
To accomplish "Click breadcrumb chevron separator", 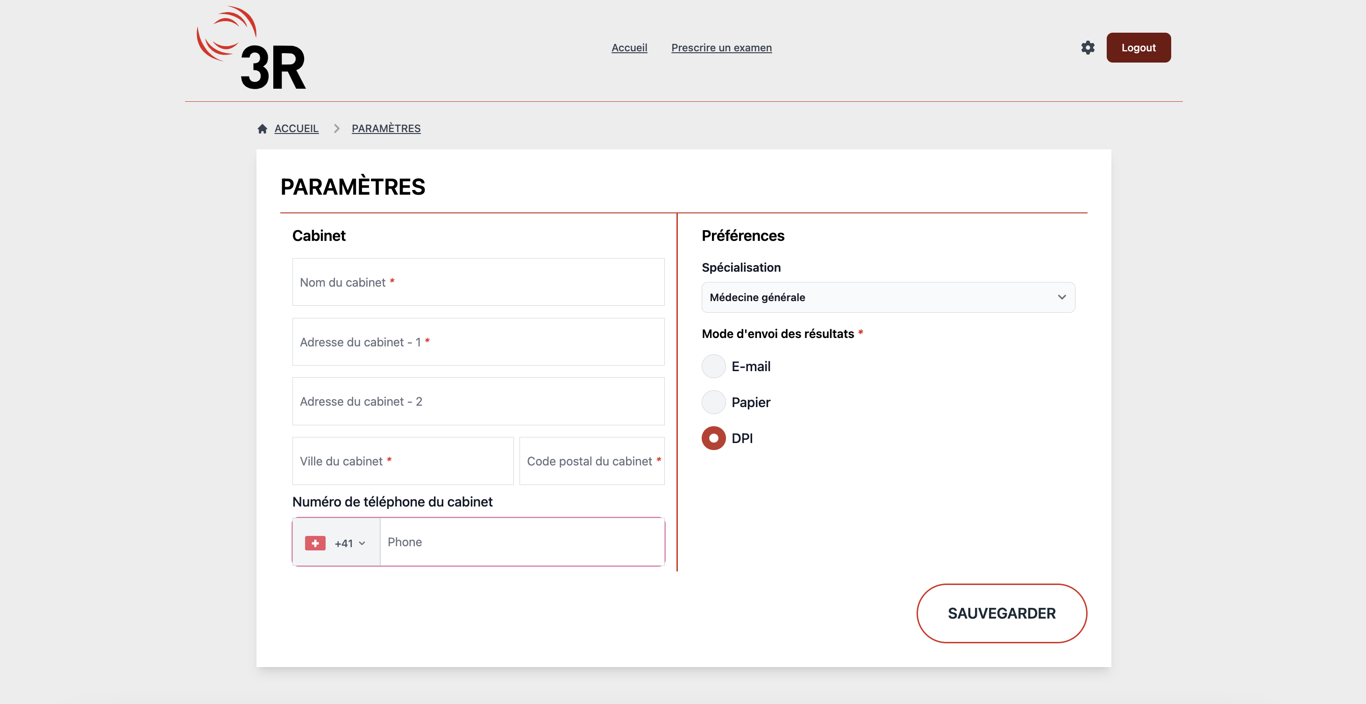I will click(x=336, y=129).
